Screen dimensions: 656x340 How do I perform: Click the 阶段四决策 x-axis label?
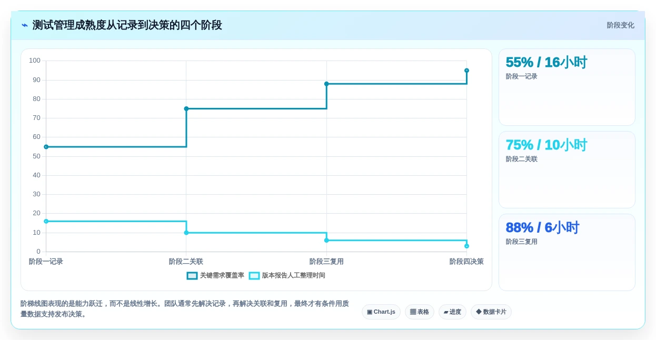466,262
